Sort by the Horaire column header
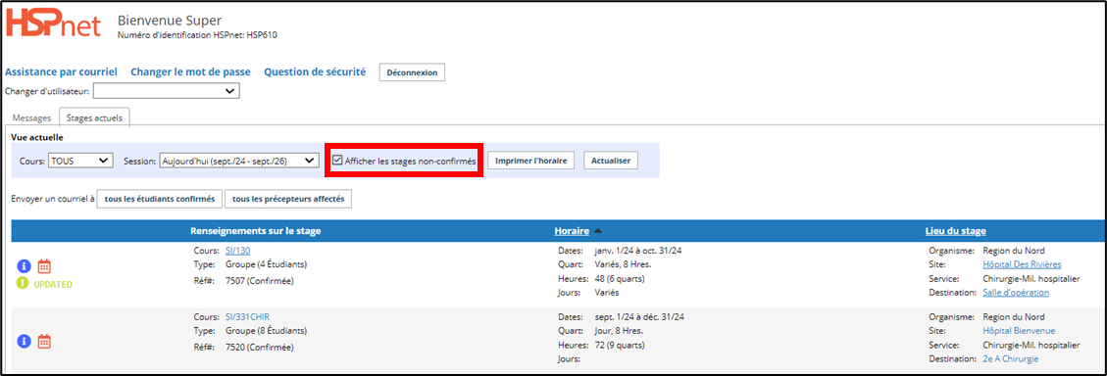1107x376 pixels. click(572, 231)
